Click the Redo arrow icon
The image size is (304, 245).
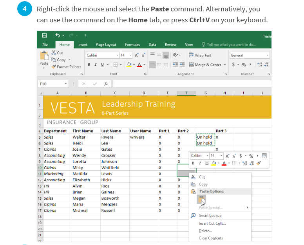[71, 35]
